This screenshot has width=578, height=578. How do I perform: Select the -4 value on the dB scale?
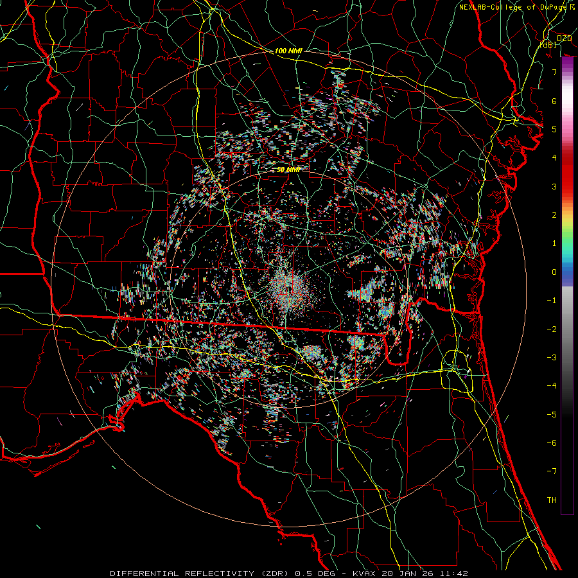click(x=552, y=385)
